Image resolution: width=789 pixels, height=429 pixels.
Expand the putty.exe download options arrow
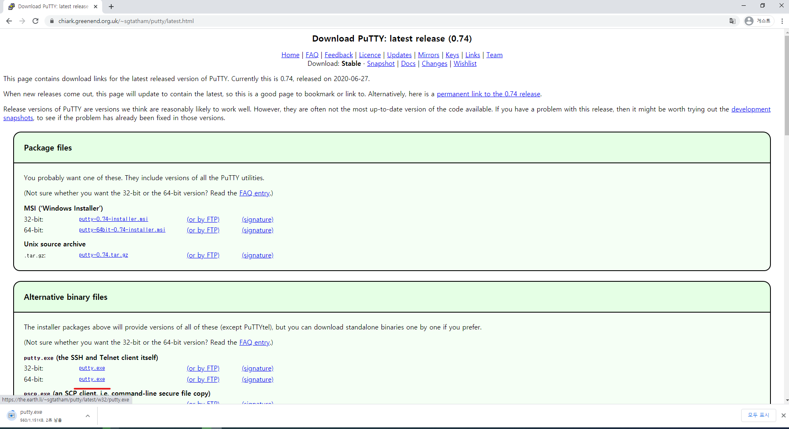[x=88, y=416]
